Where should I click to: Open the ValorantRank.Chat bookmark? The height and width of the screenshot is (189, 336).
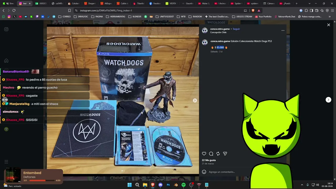pos(285,17)
